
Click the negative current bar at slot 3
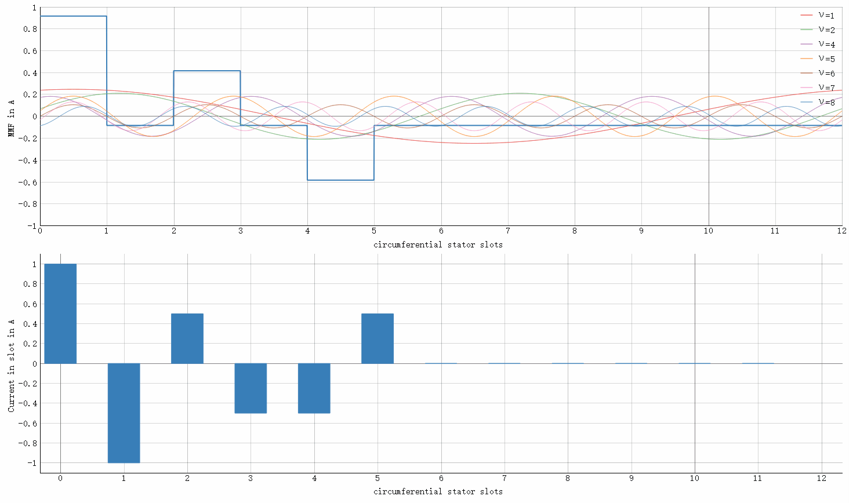[x=251, y=388]
